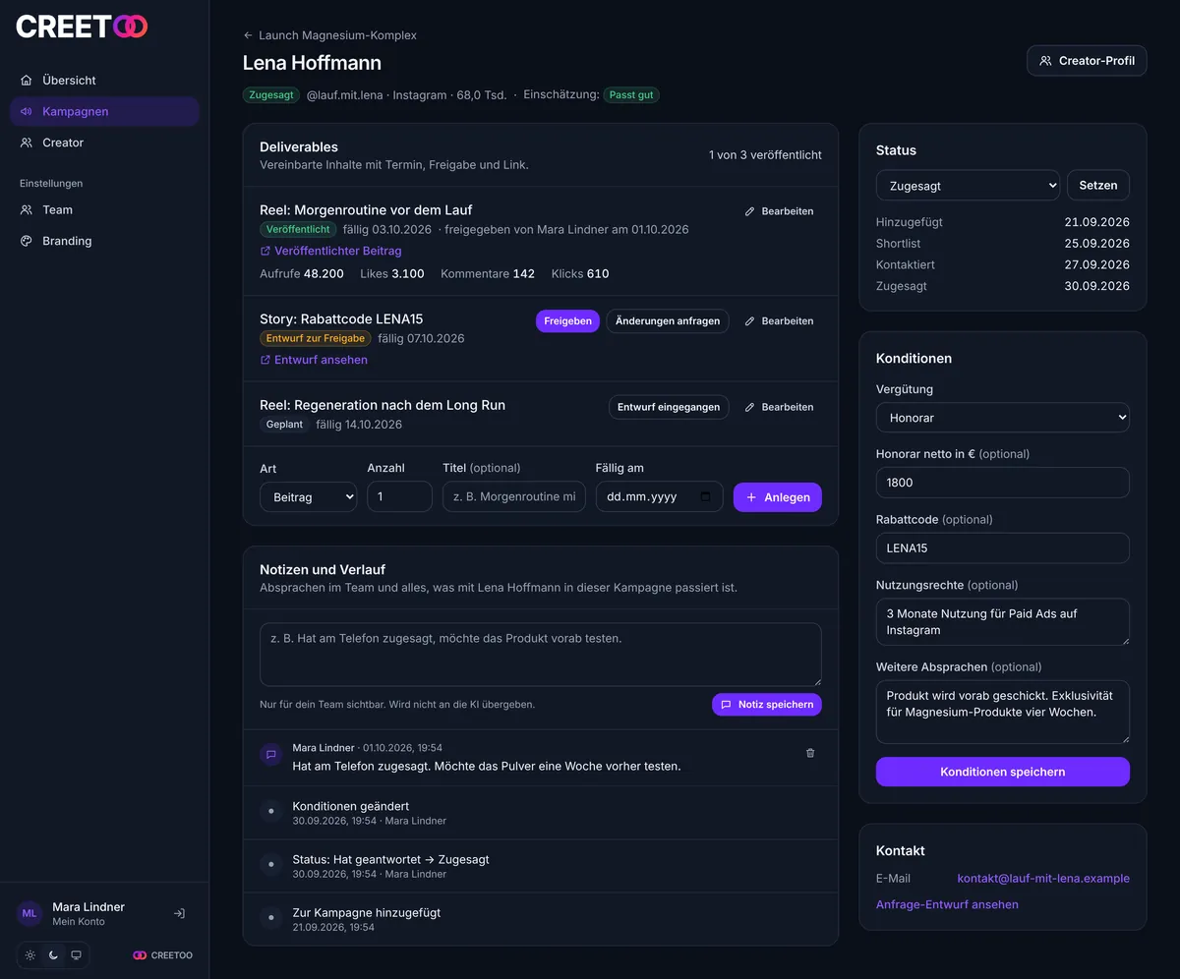The image size is (1180, 979).
Task: Open the Art dropdown showing Beitrag
Action: (309, 497)
